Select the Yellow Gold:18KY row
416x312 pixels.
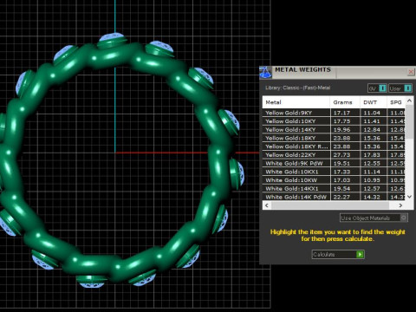pos(334,138)
